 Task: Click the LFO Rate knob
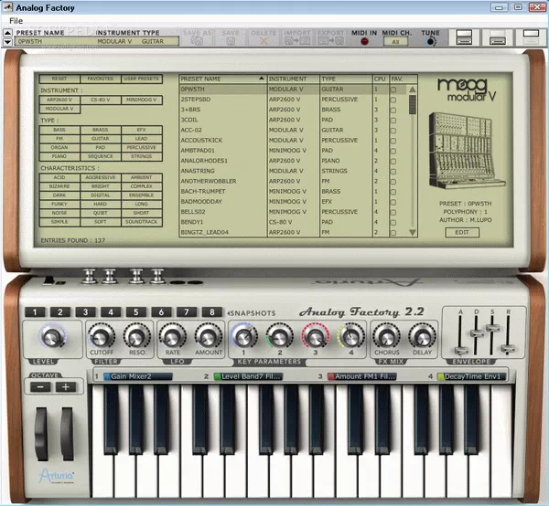click(173, 337)
